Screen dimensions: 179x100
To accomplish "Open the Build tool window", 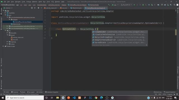I will pos(23,92).
